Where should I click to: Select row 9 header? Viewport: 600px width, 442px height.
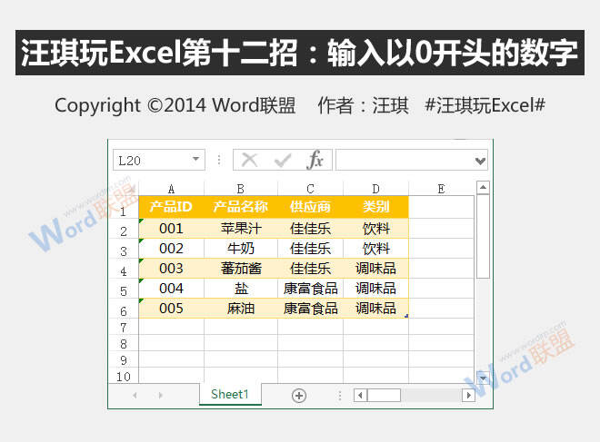coord(124,360)
